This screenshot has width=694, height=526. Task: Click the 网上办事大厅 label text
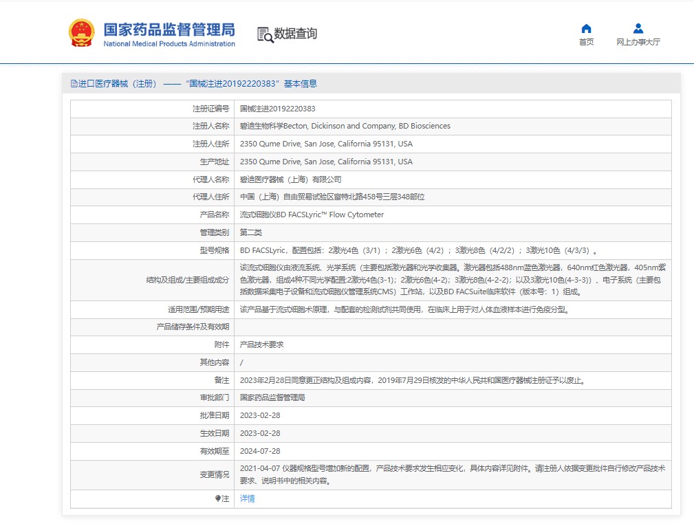point(638,42)
